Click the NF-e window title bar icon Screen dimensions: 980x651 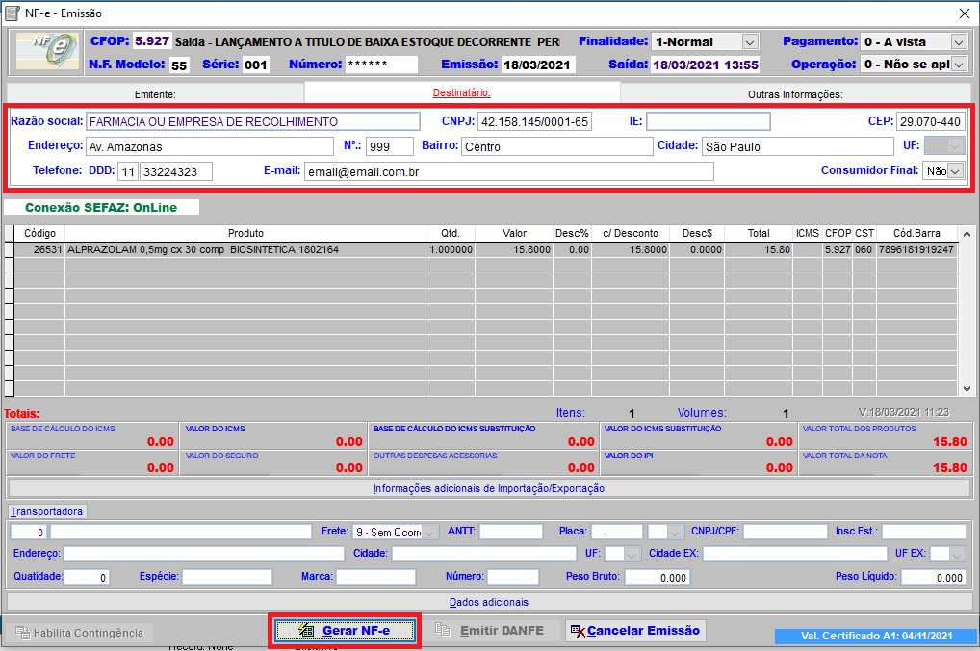[12, 13]
